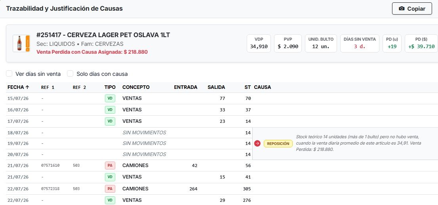Enable 'Ver días sin venta' checkbox
The image size is (438, 205).
pos(9,73)
